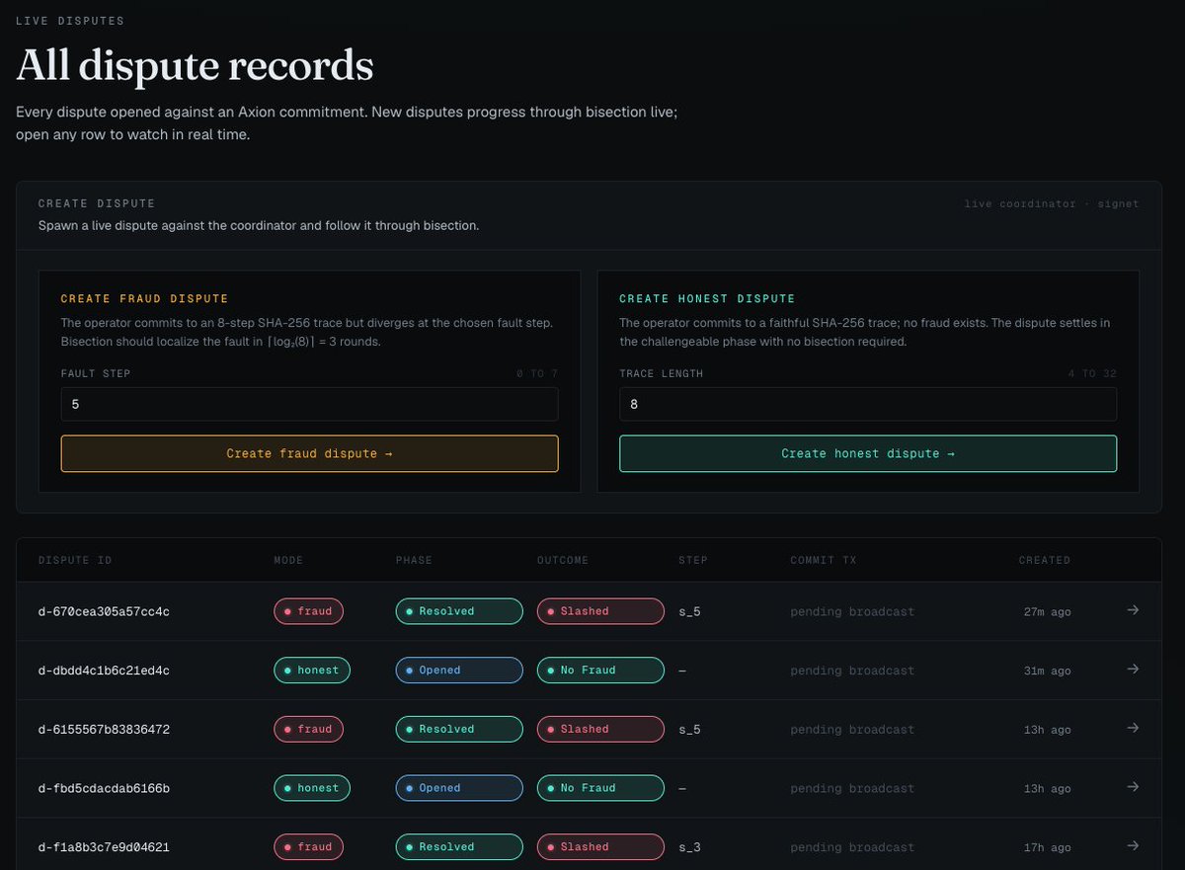Viewport: 1185px width, 870px height.
Task: Click No Fraud outcome in d-dbdd4c1b6c21ed4c row
Action: click(x=600, y=671)
